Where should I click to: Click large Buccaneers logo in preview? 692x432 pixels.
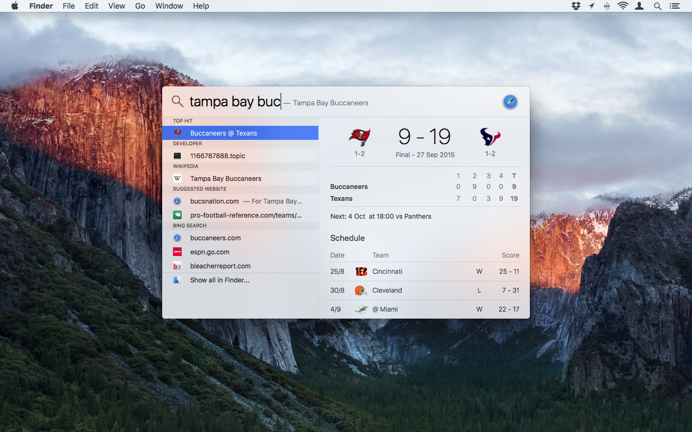pyautogui.click(x=360, y=137)
